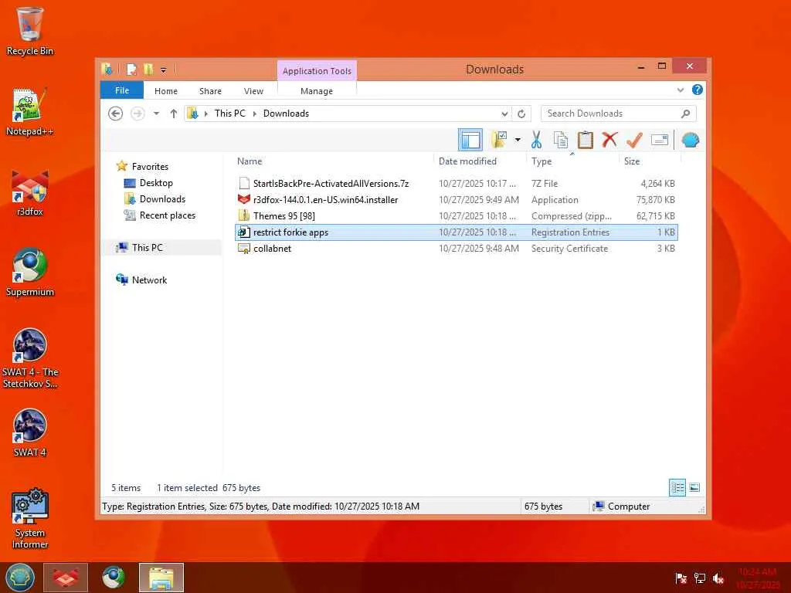Open the Manage ribbon tab

317,91
